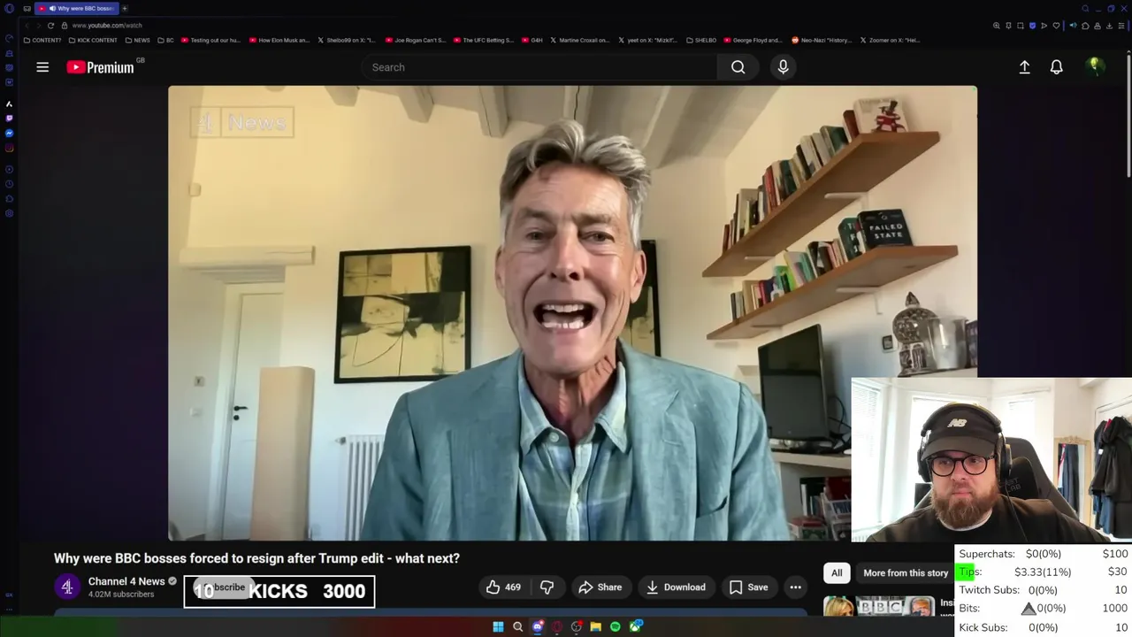The image size is (1132, 637).
Task: Open history clock in Opera sidebar
Action: 9,184
